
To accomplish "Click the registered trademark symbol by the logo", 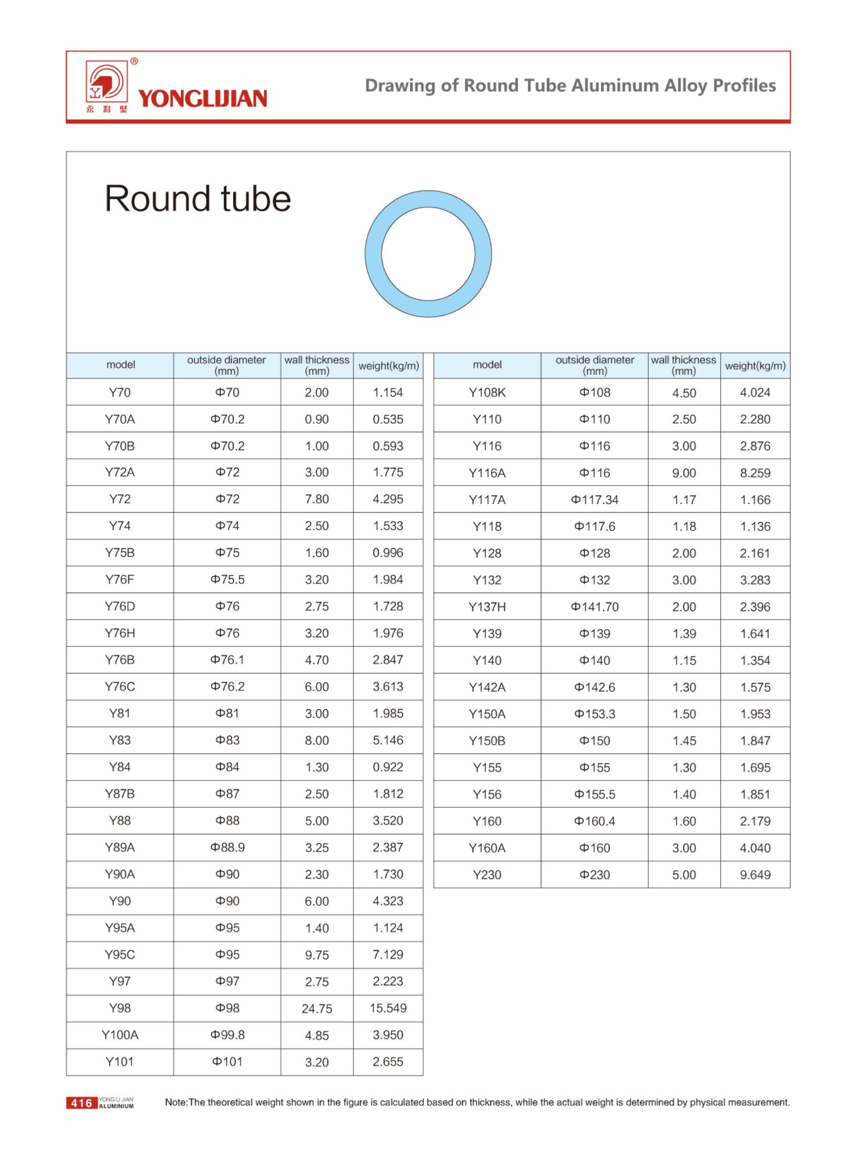I will (134, 62).
